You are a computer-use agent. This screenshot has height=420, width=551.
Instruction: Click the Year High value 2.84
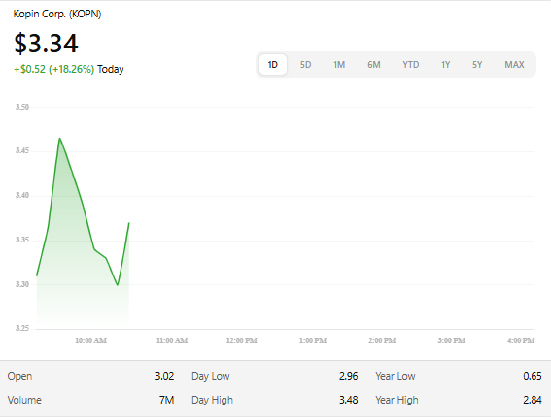point(532,400)
